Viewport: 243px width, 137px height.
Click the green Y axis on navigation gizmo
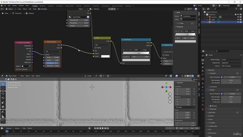166,83
